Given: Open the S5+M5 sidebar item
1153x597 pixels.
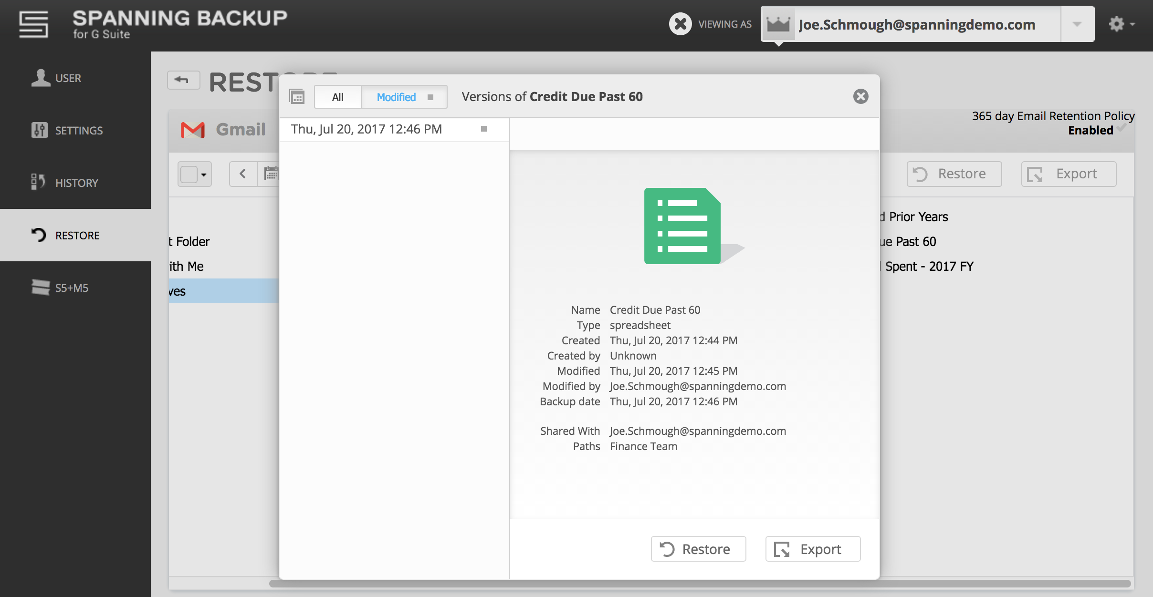Looking at the screenshot, I should coord(75,288).
